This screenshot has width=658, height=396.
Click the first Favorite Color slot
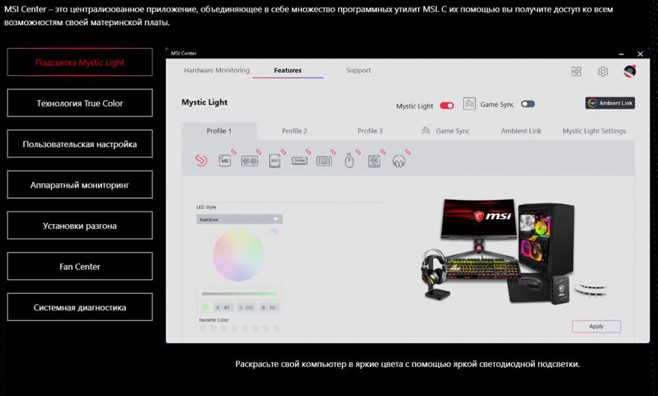203,330
